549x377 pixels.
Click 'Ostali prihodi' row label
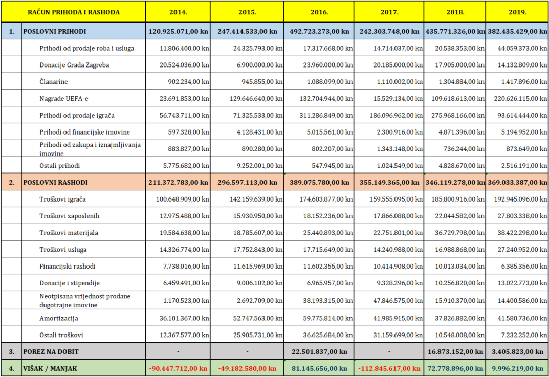[x=59, y=166]
